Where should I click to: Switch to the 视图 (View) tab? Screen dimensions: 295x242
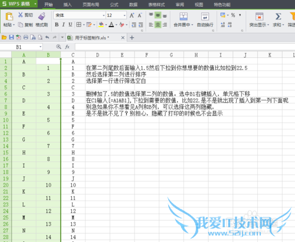(199, 5)
